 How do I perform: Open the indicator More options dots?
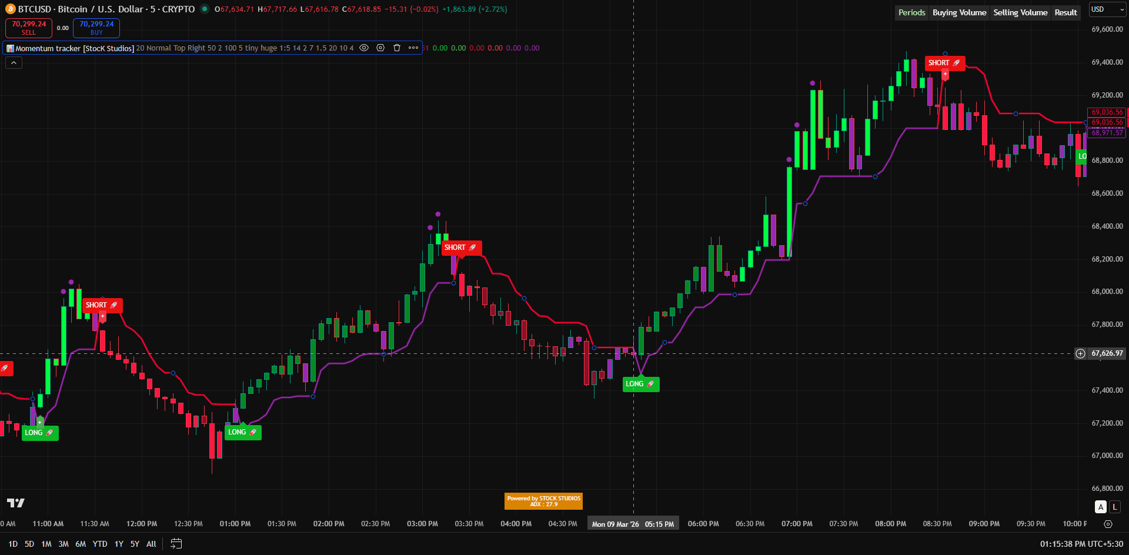point(413,48)
